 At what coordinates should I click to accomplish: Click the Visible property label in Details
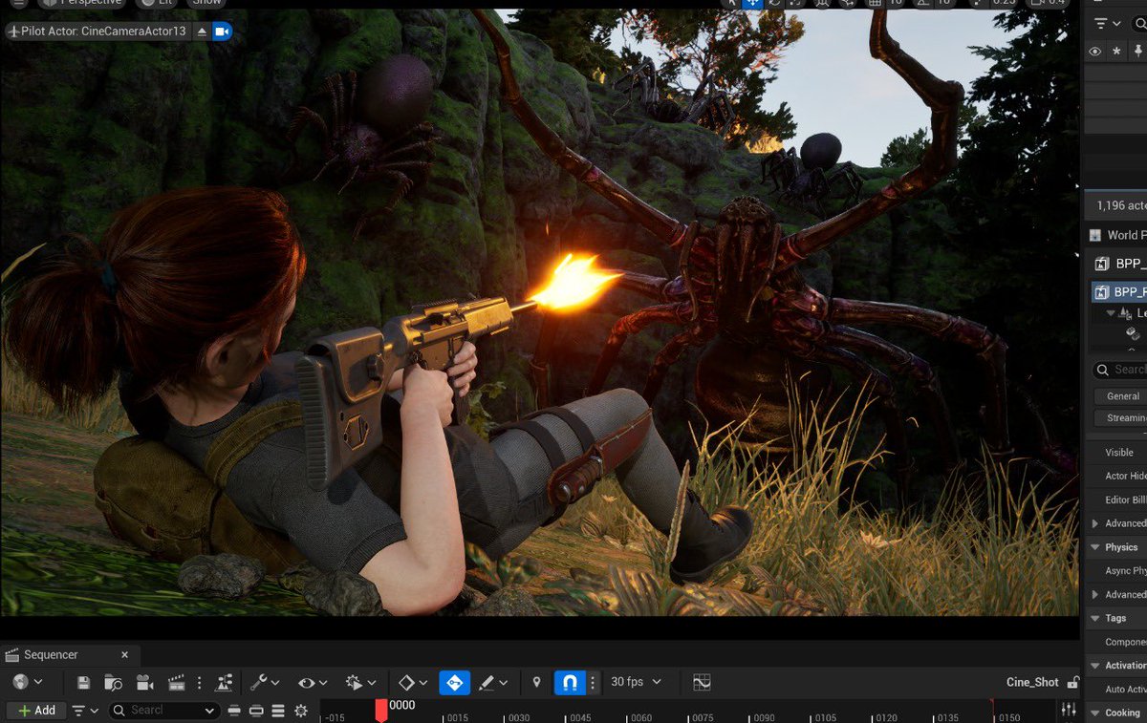[1119, 453]
